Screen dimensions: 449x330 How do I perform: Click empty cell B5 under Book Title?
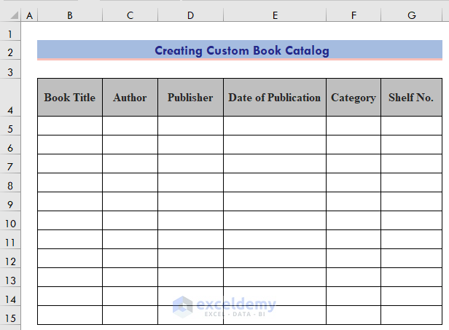tap(70, 125)
